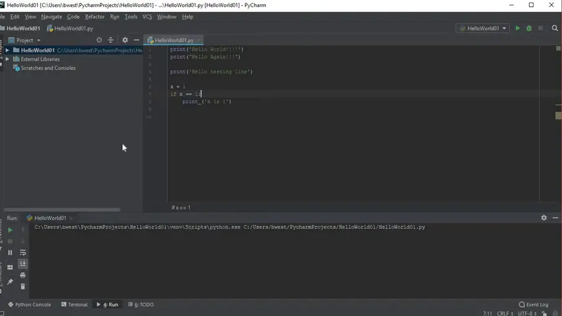Open the Window menu
The image size is (562, 316).
pyautogui.click(x=167, y=17)
